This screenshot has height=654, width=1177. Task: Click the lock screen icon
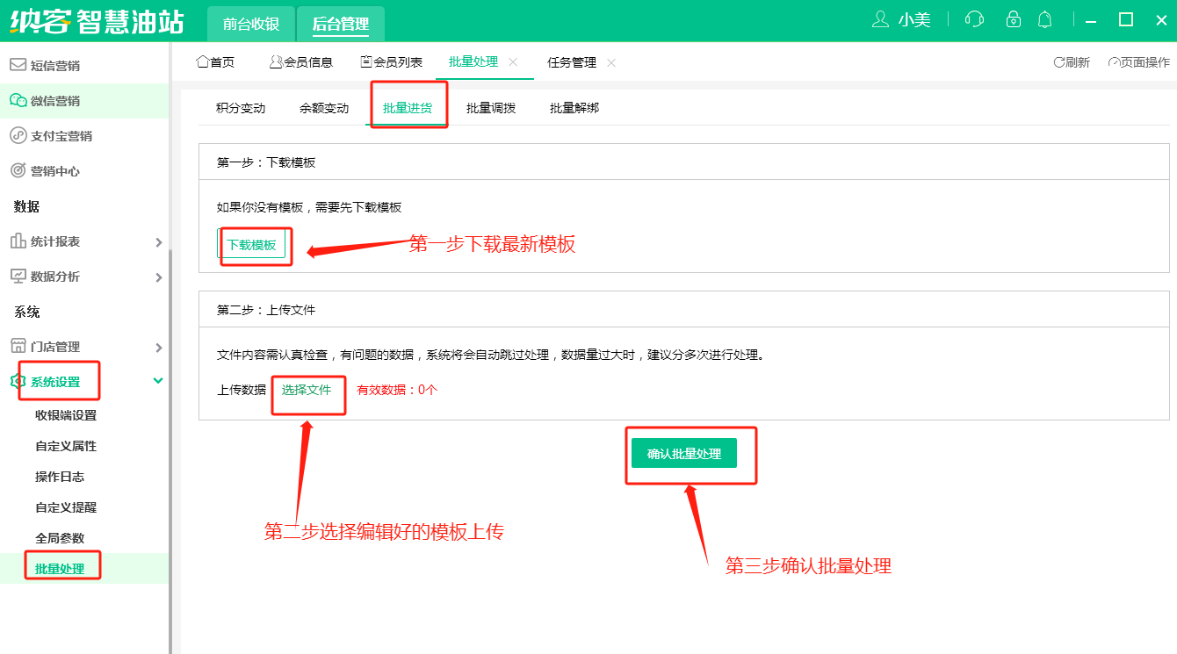click(1013, 19)
